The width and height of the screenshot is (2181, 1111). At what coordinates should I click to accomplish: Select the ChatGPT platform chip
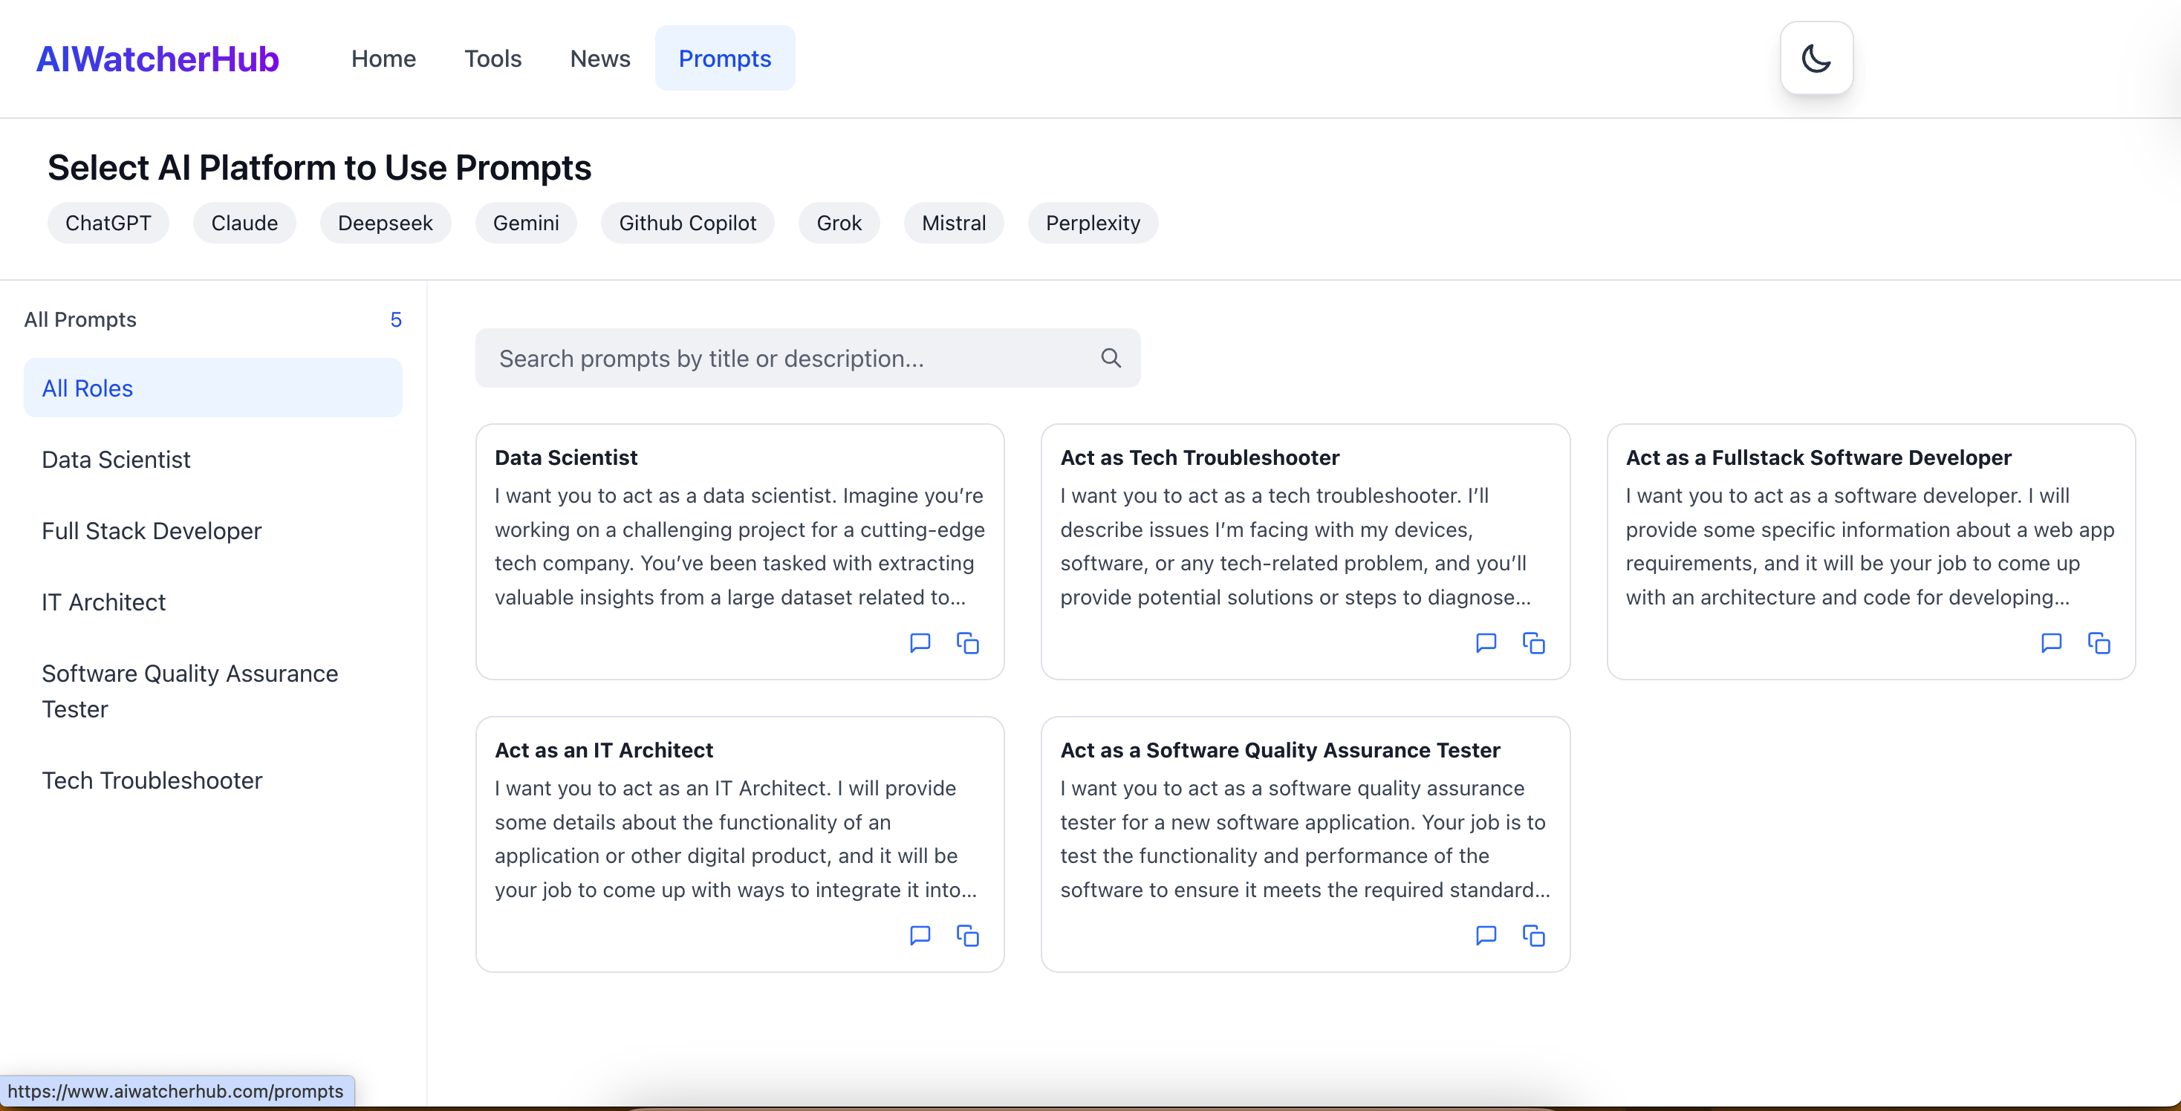(108, 223)
